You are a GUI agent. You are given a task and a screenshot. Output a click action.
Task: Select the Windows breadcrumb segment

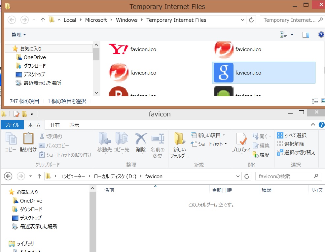pos(126,20)
